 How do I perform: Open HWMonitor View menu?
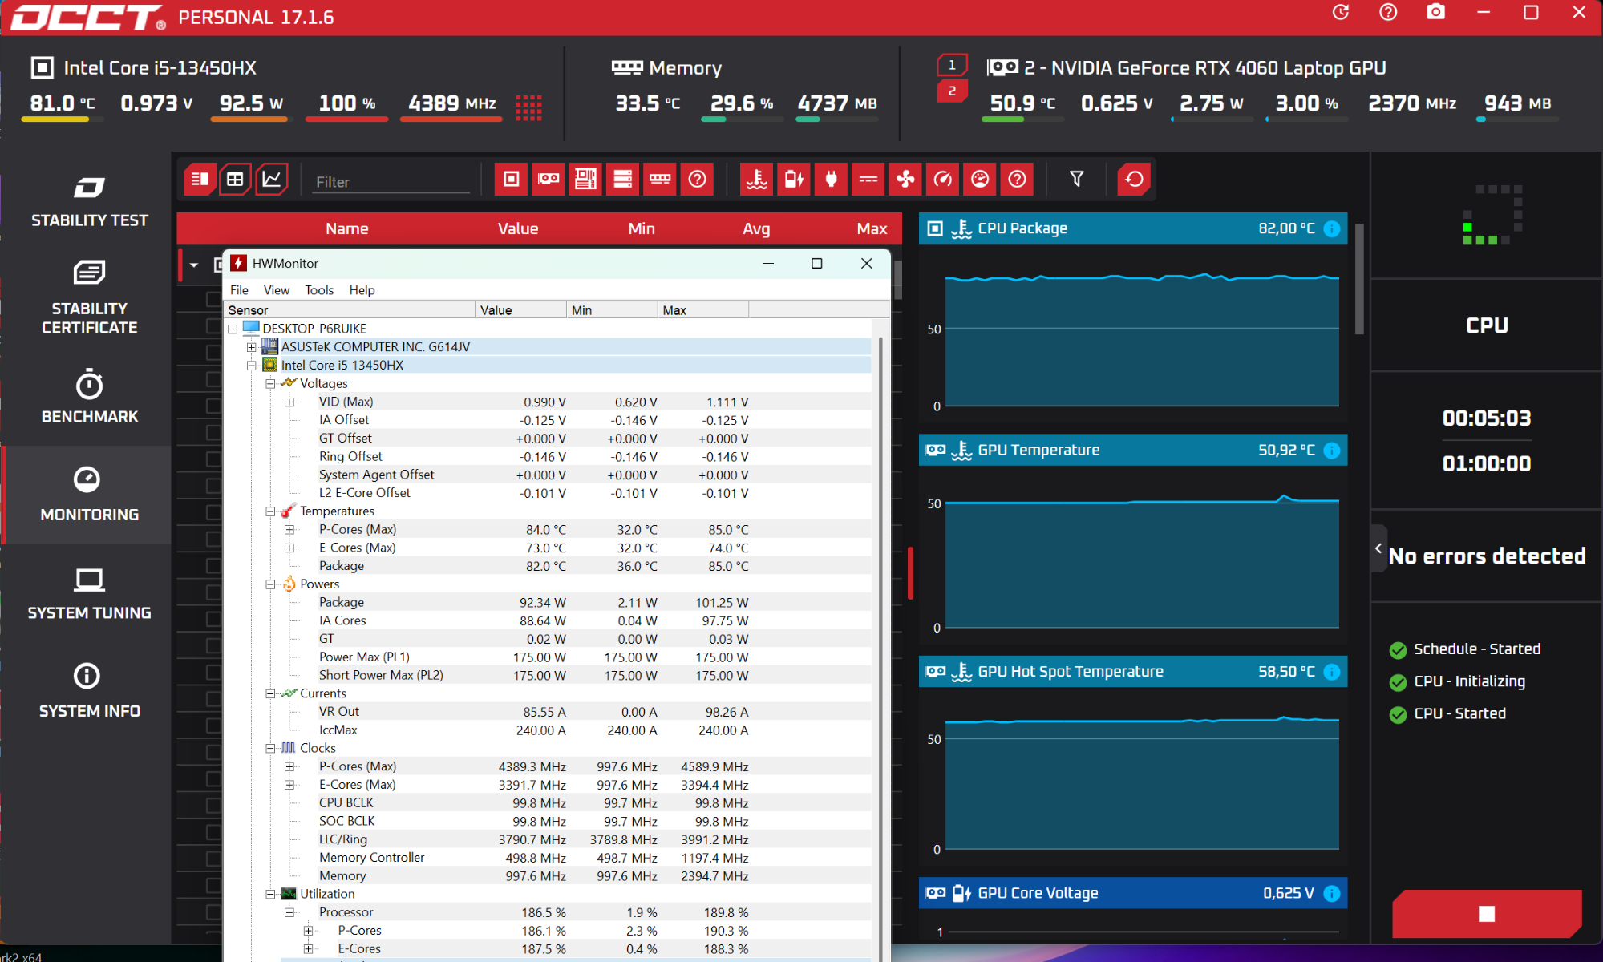pos(277,290)
